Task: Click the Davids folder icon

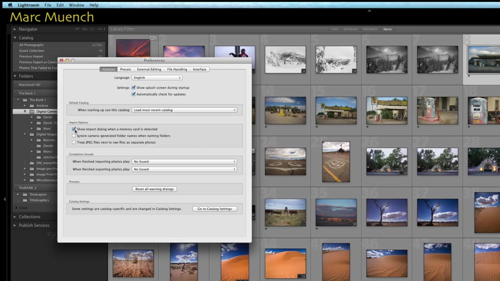Action: pyautogui.click(x=39, y=146)
